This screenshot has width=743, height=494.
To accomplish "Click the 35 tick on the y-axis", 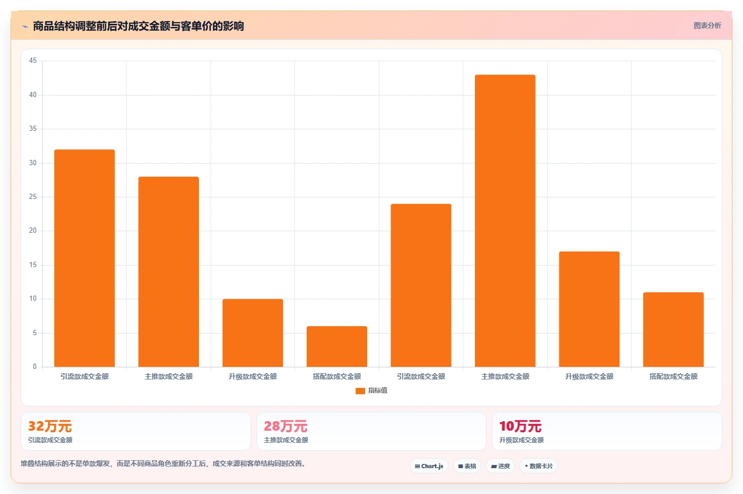I will point(33,129).
